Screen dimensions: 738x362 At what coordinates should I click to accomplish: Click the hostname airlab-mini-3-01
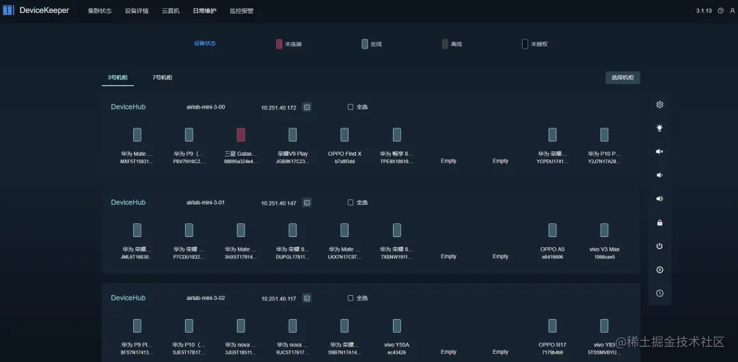click(x=206, y=202)
